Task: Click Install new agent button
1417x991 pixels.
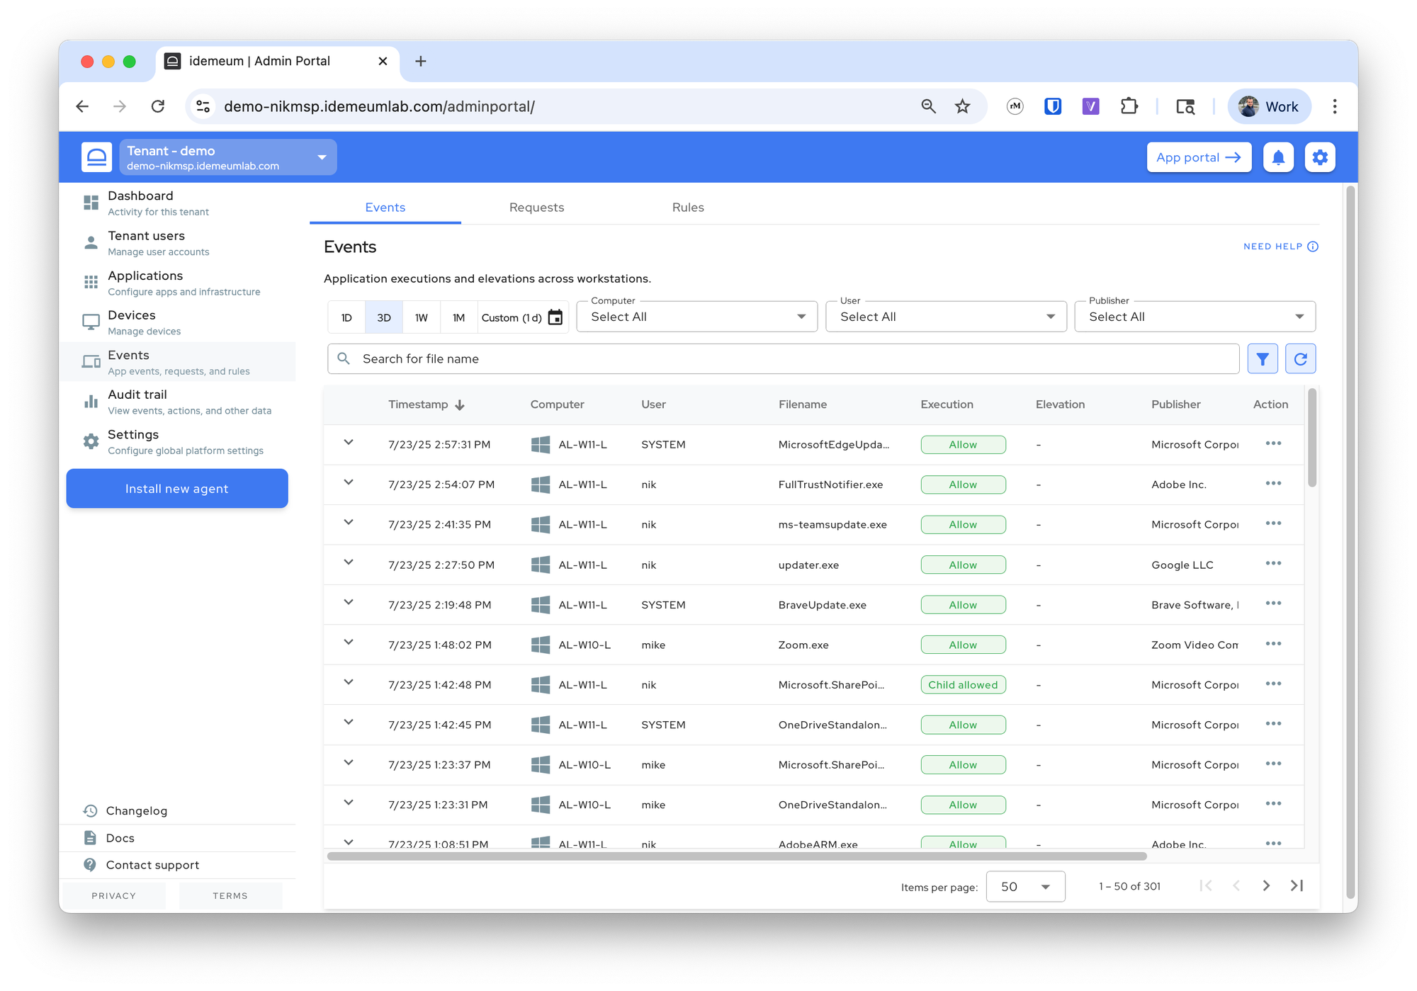Action: [177, 489]
